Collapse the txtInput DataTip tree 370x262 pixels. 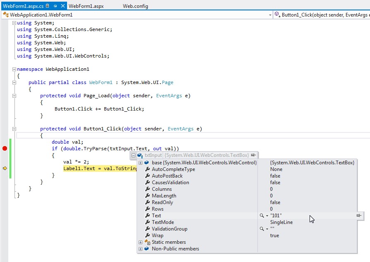[x=133, y=155]
